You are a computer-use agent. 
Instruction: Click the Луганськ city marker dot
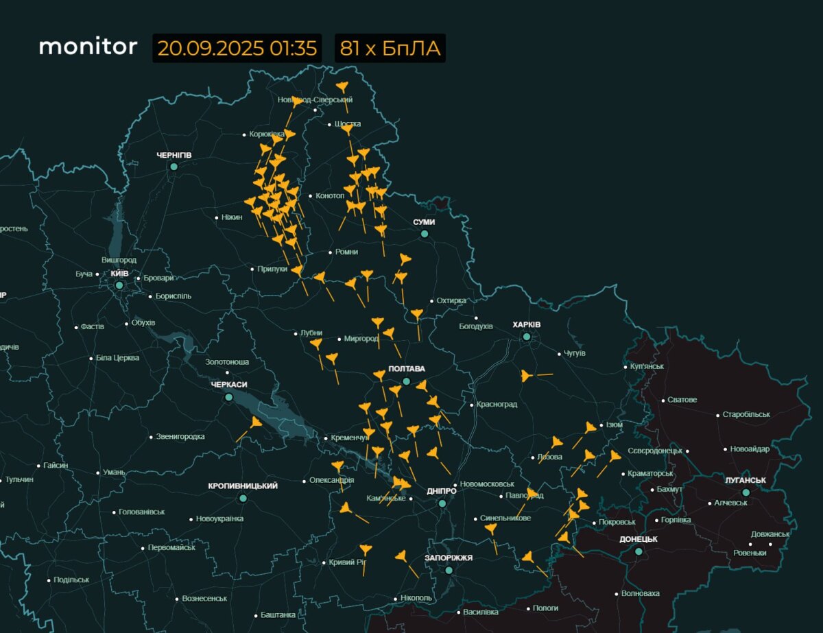click(746, 492)
